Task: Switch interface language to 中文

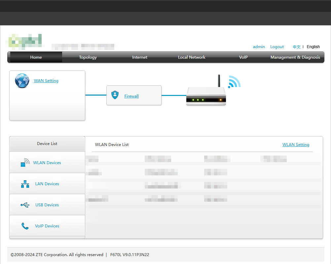Action: [x=296, y=46]
